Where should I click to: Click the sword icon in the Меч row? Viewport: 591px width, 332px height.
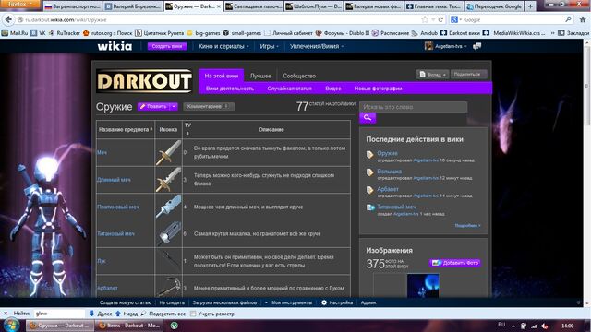[168, 152]
